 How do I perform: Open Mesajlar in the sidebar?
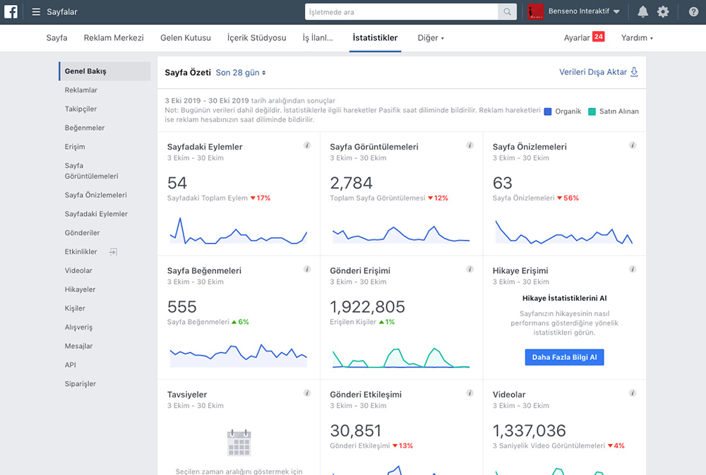click(78, 347)
